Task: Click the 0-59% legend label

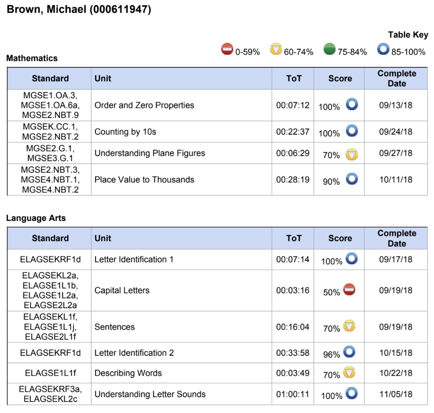Action: click(x=247, y=52)
